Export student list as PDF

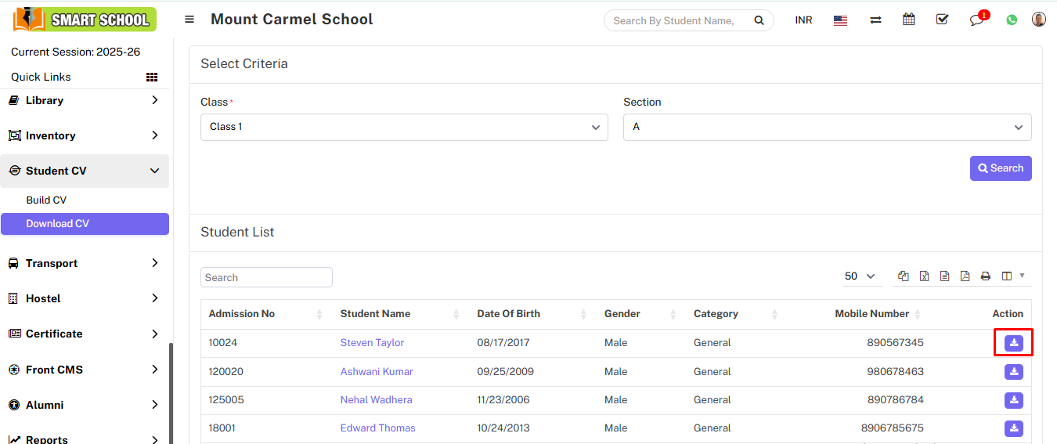click(965, 276)
